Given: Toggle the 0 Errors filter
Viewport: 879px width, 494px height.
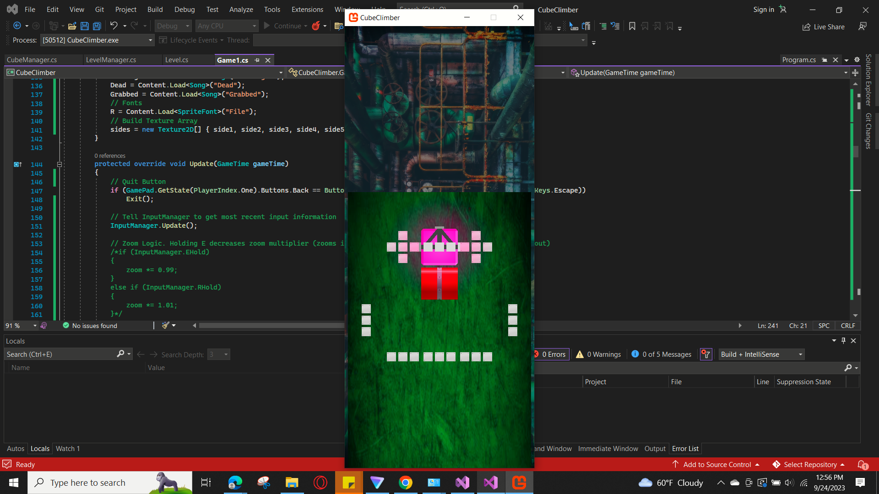Looking at the screenshot, I should 551,354.
